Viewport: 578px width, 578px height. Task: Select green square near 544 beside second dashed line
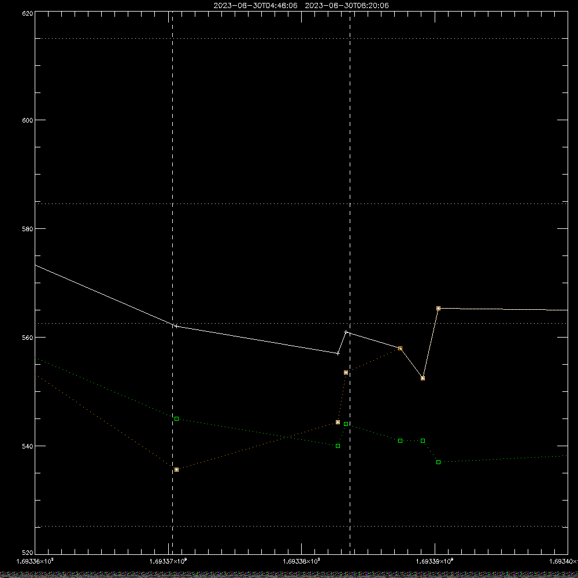pyautogui.click(x=346, y=424)
